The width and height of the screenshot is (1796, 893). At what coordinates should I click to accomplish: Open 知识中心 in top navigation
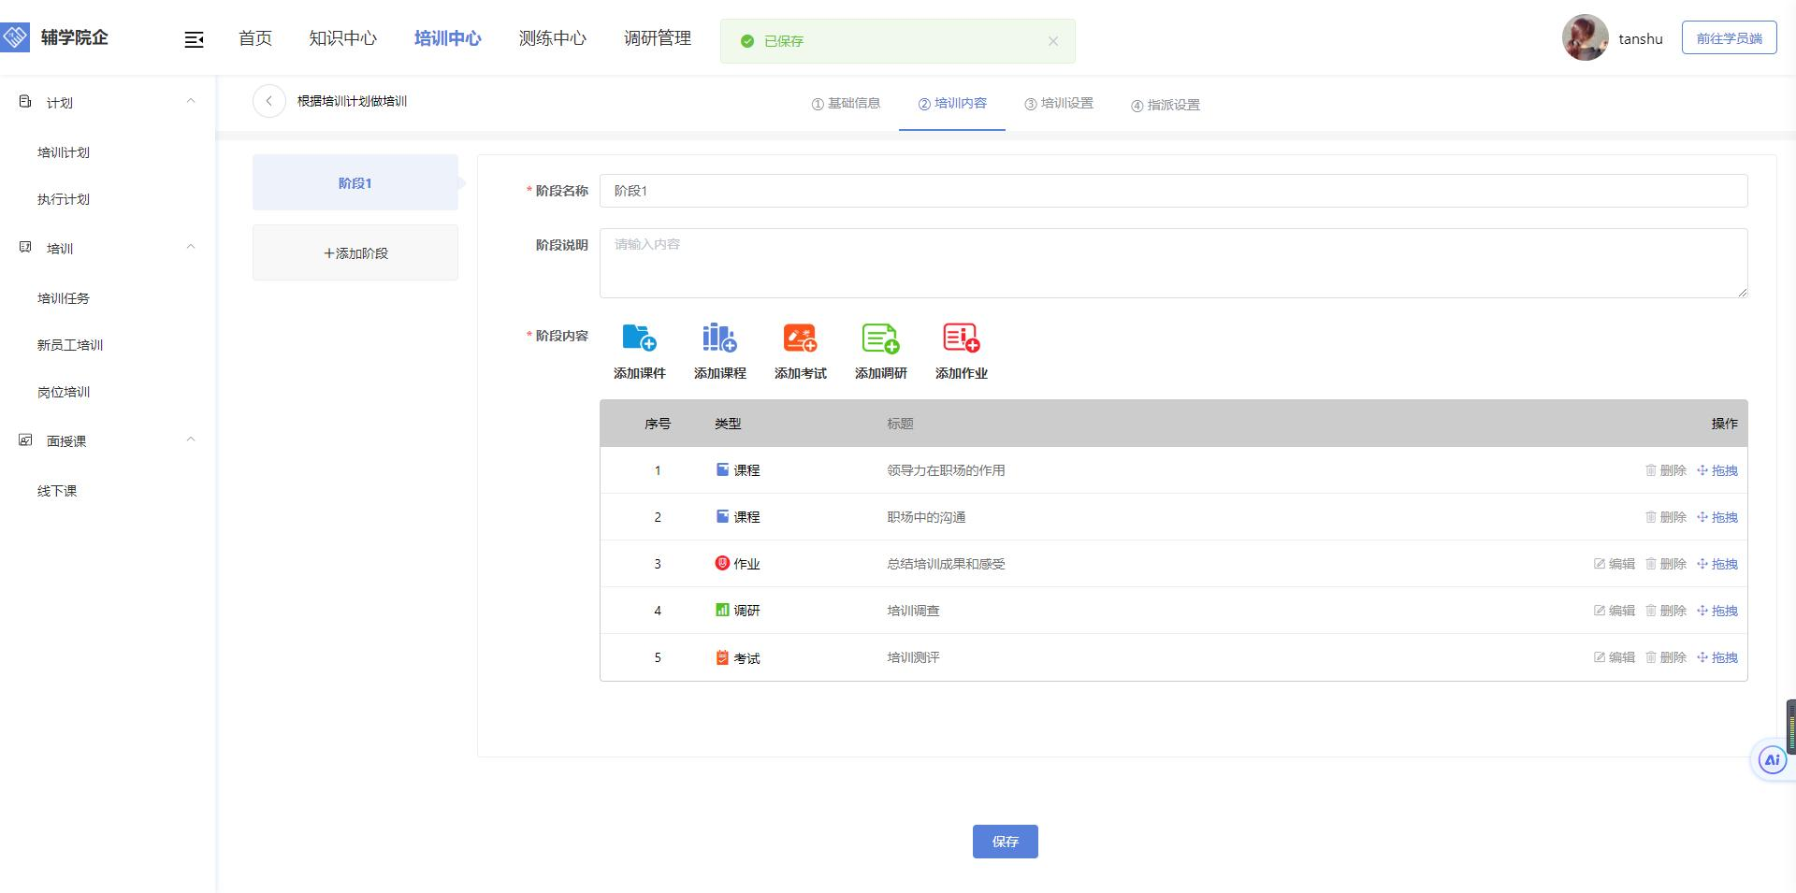pyautogui.click(x=343, y=38)
